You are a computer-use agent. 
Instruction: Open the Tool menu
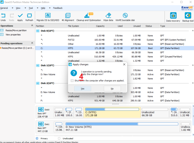click(31, 8)
